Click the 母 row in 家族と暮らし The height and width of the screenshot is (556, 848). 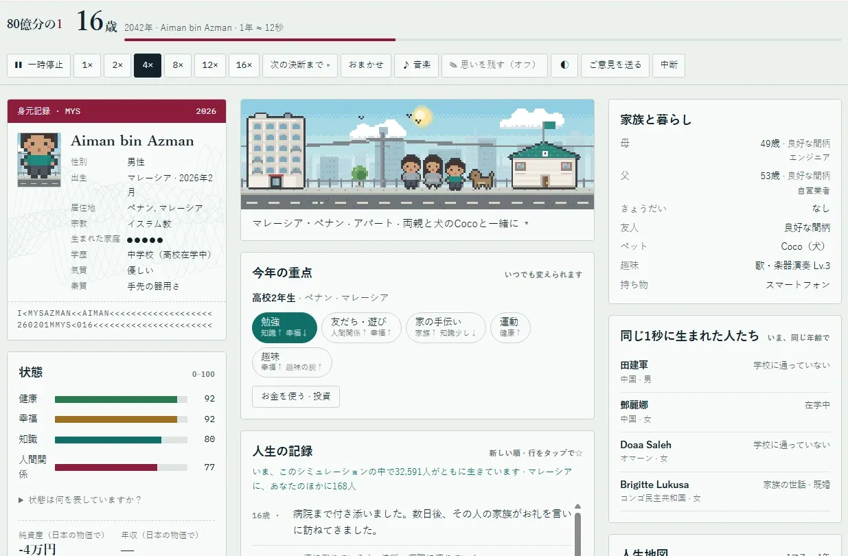(x=725, y=150)
